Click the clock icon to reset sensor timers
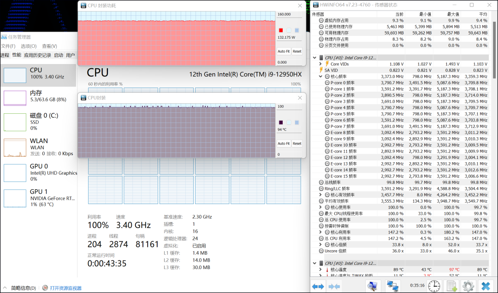 click(x=434, y=286)
